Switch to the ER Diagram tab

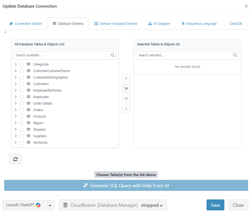[x=159, y=24]
